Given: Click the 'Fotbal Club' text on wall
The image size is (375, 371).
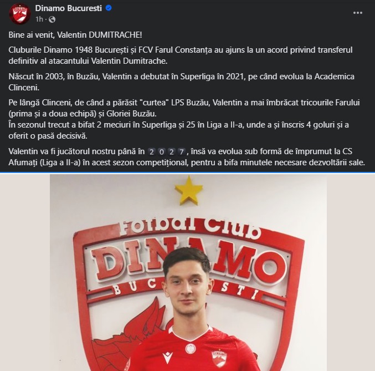Looking at the screenshot, I should (x=189, y=228).
